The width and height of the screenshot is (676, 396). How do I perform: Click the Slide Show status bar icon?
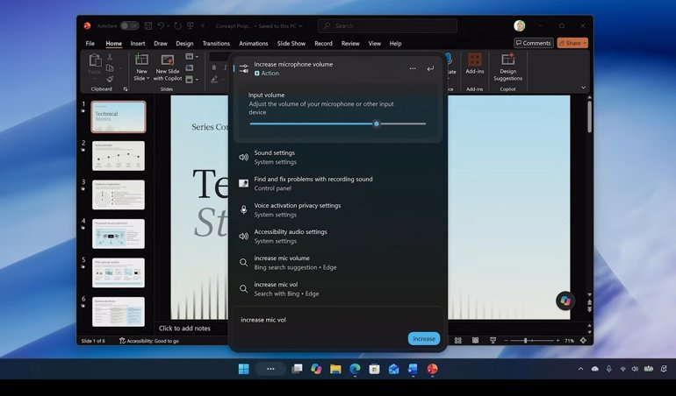coord(493,341)
